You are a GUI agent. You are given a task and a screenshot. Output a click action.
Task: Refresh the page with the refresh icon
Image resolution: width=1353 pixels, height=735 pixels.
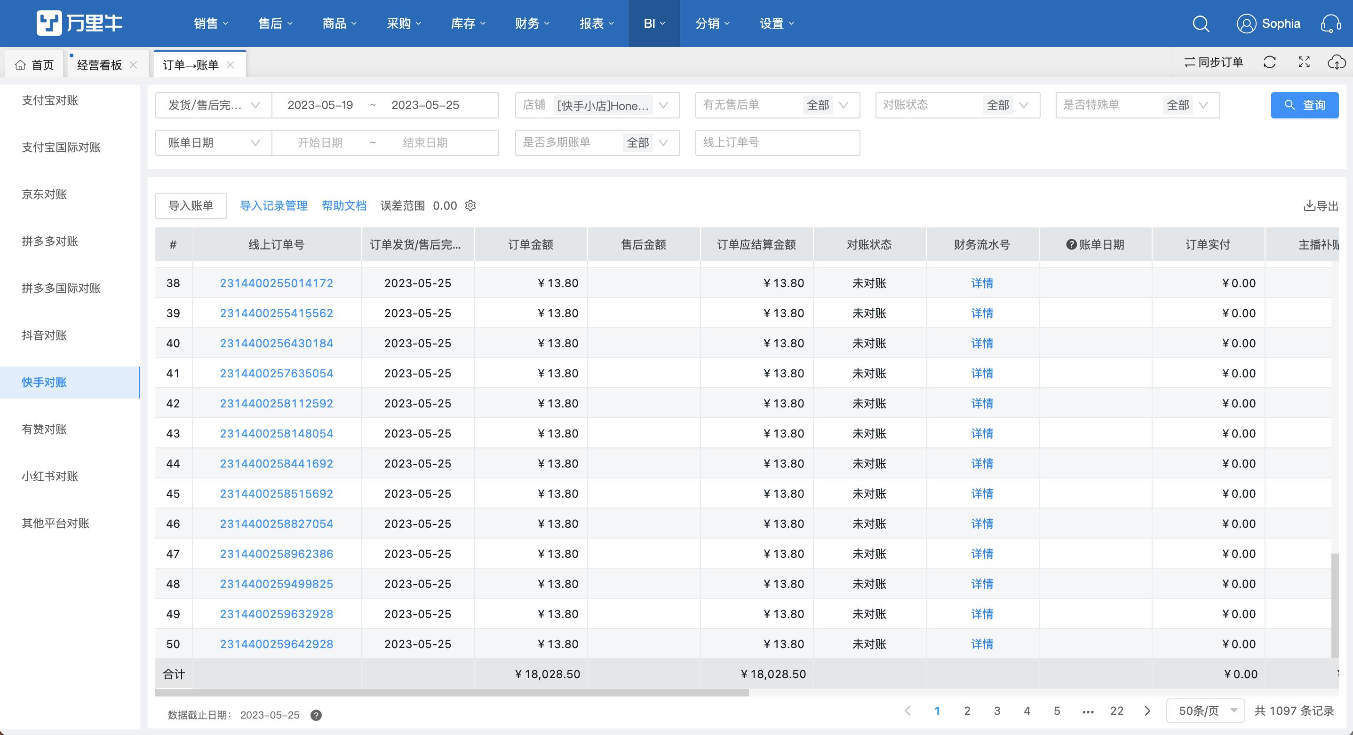pos(1270,63)
